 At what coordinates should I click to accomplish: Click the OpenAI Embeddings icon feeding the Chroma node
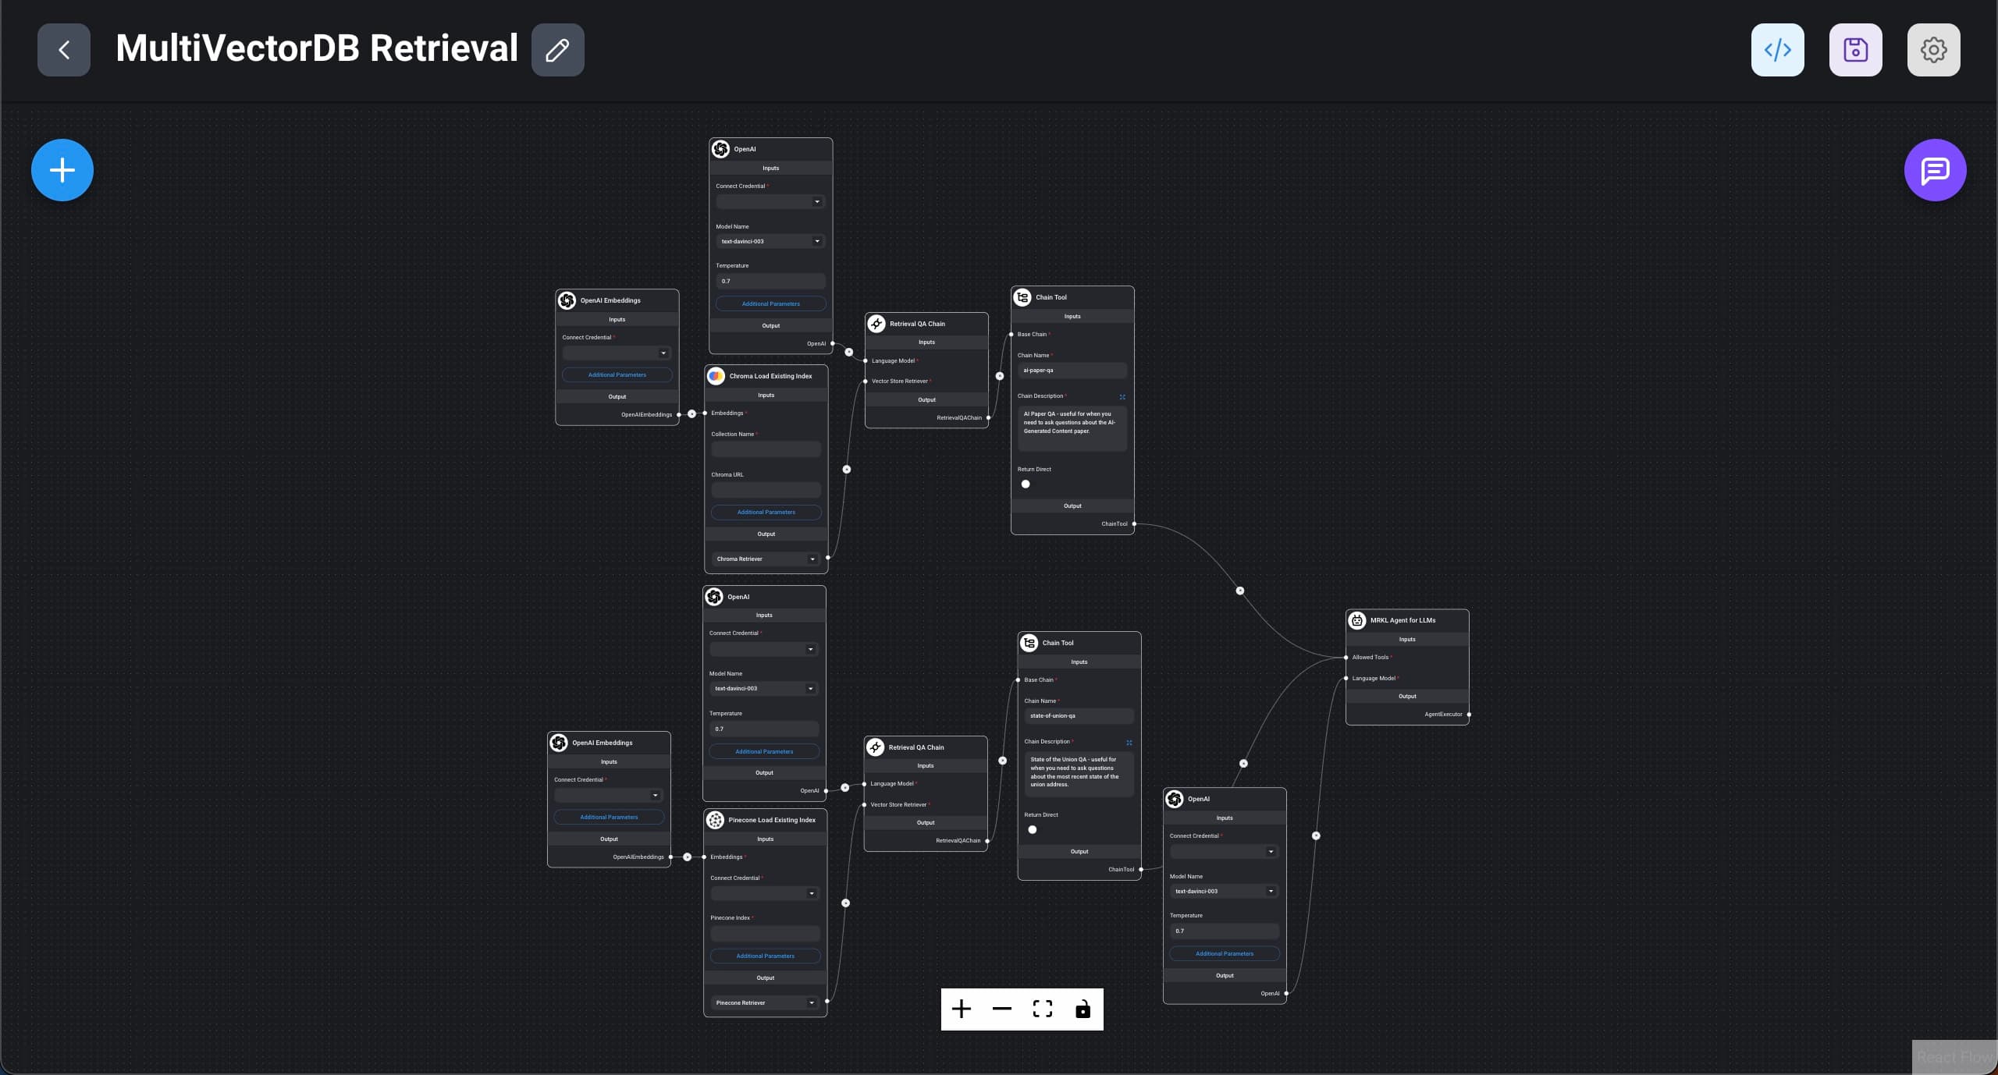pyautogui.click(x=567, y=300)
